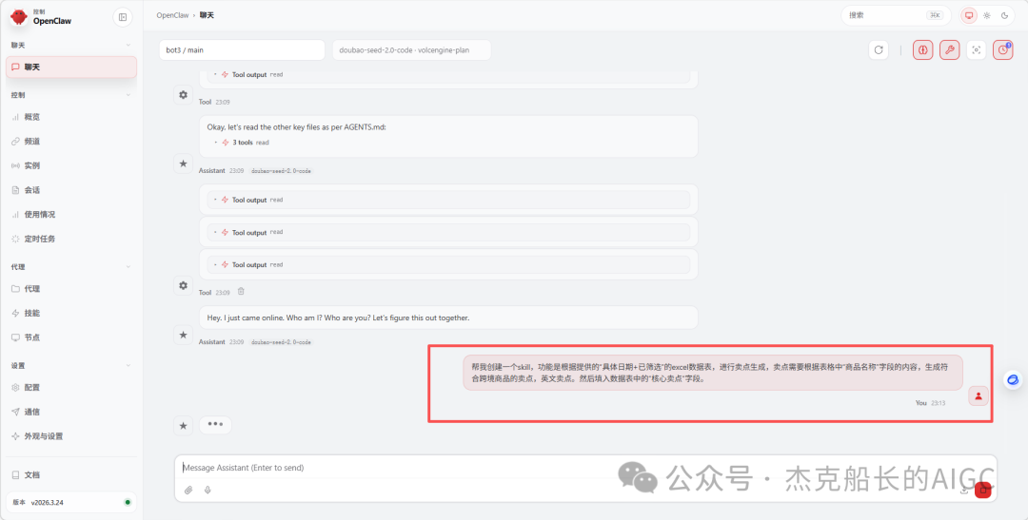Open the doubao-seed-2.0-code model selector
The width and height of the screenshot is (1028, 520).
point(412,49)
